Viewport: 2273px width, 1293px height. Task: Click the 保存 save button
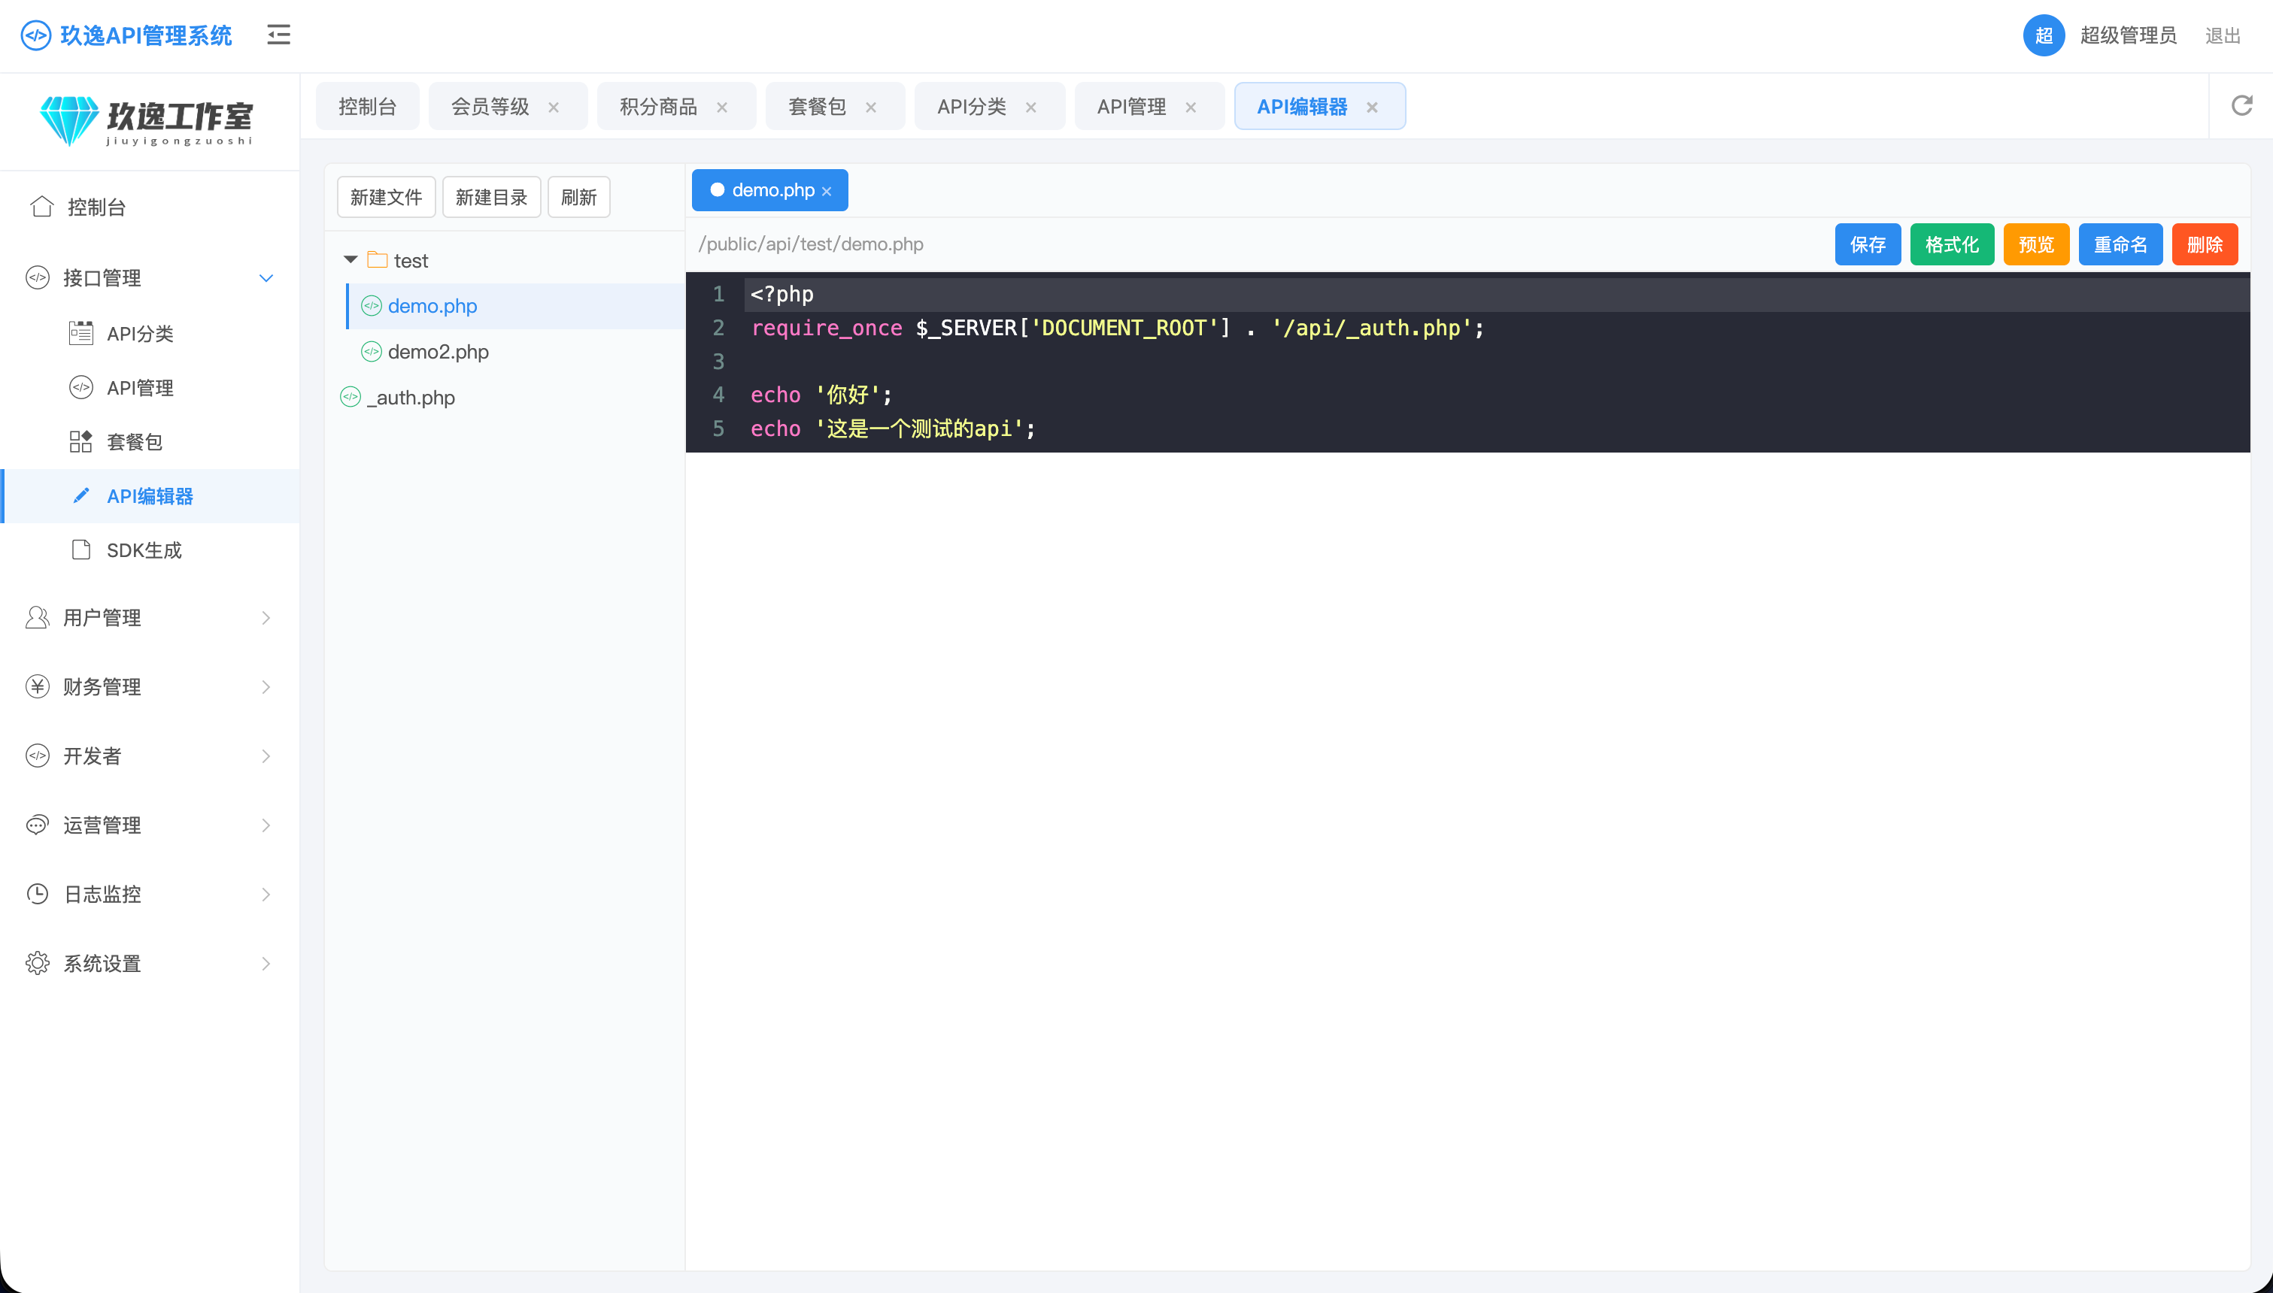pyautogui.click(x=1868, y=244)
